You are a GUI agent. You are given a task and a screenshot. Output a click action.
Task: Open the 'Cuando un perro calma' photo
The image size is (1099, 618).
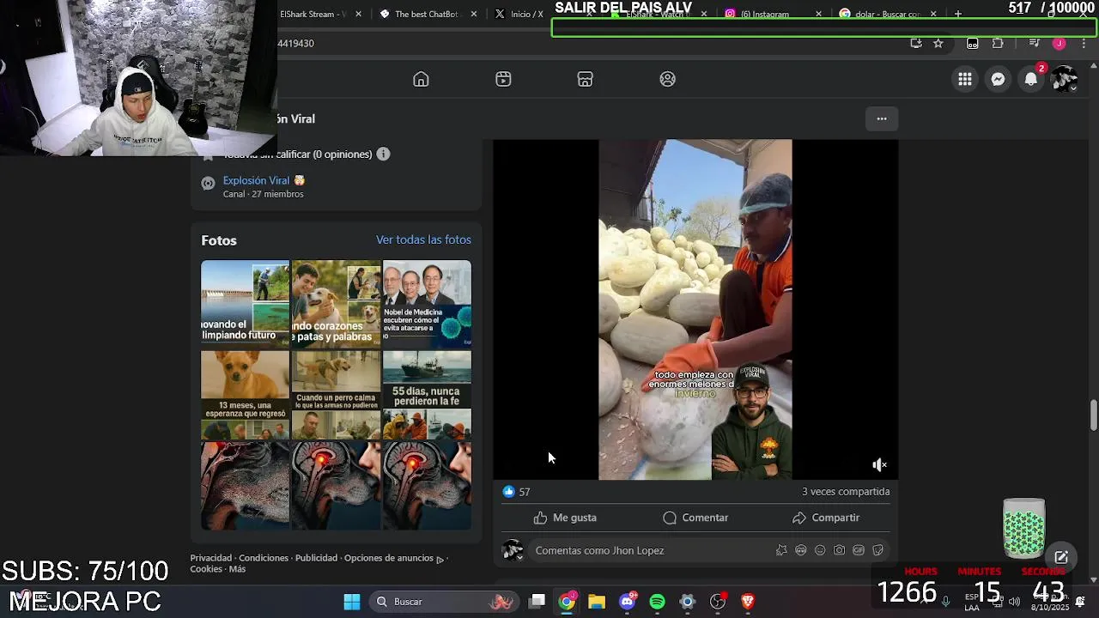pos(336,394)
